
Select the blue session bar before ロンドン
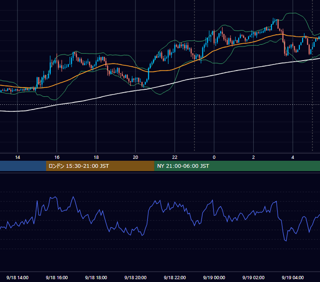click(x=23, y=166)
